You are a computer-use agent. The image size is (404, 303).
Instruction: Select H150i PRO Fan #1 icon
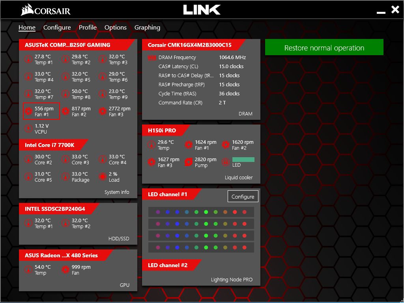(189, 145)
